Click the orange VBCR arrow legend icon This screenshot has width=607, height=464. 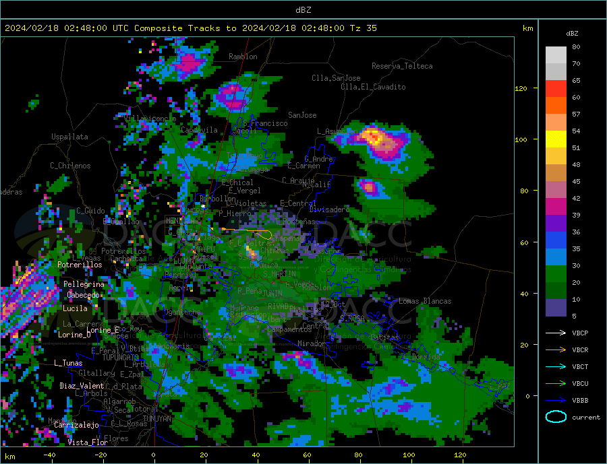coord(556,350)
